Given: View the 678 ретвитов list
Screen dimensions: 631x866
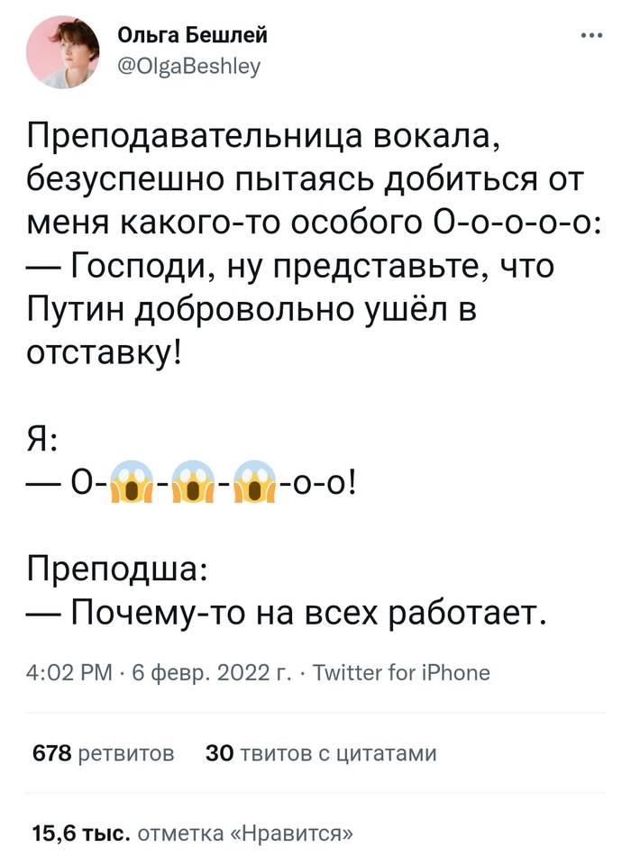Looking at the screenshot, I should click(x=103, y=752).
